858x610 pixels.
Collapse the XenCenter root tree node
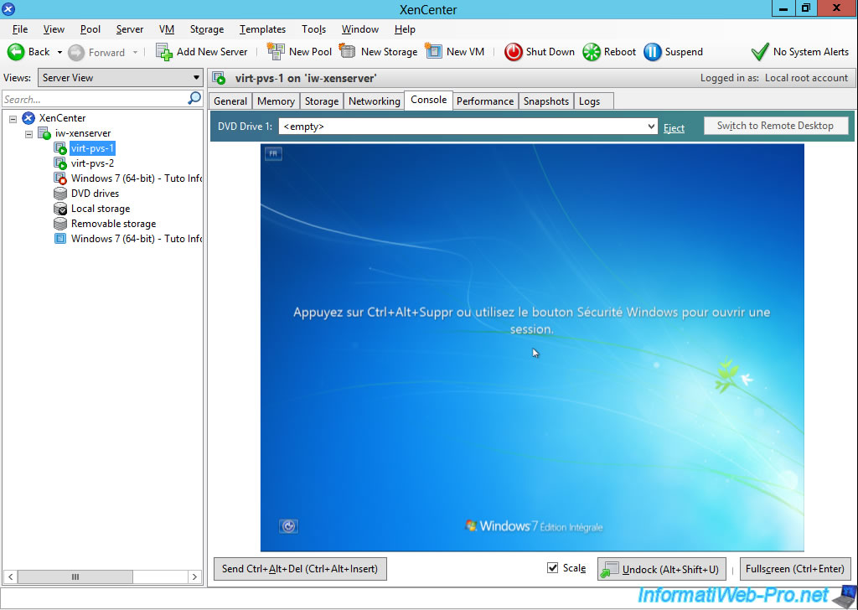click(13, 118)
